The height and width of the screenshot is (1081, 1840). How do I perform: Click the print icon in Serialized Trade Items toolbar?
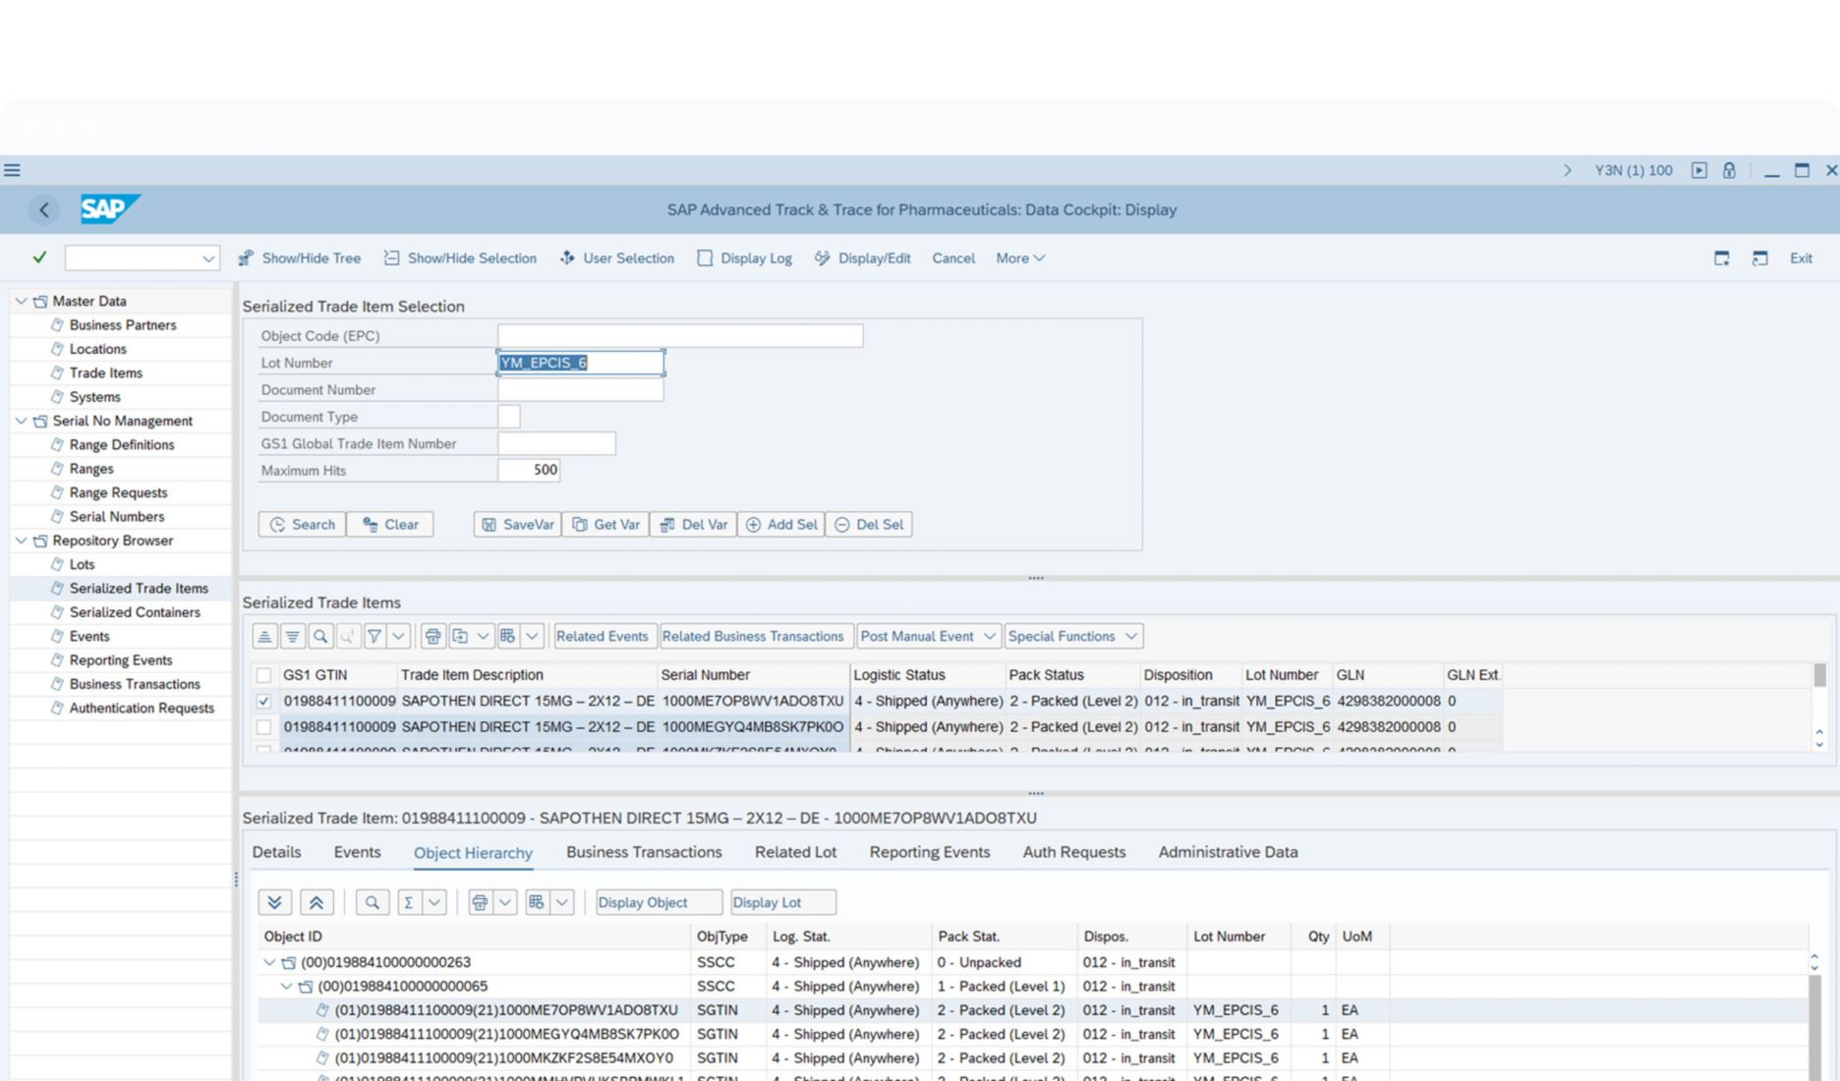click(432, 636)
